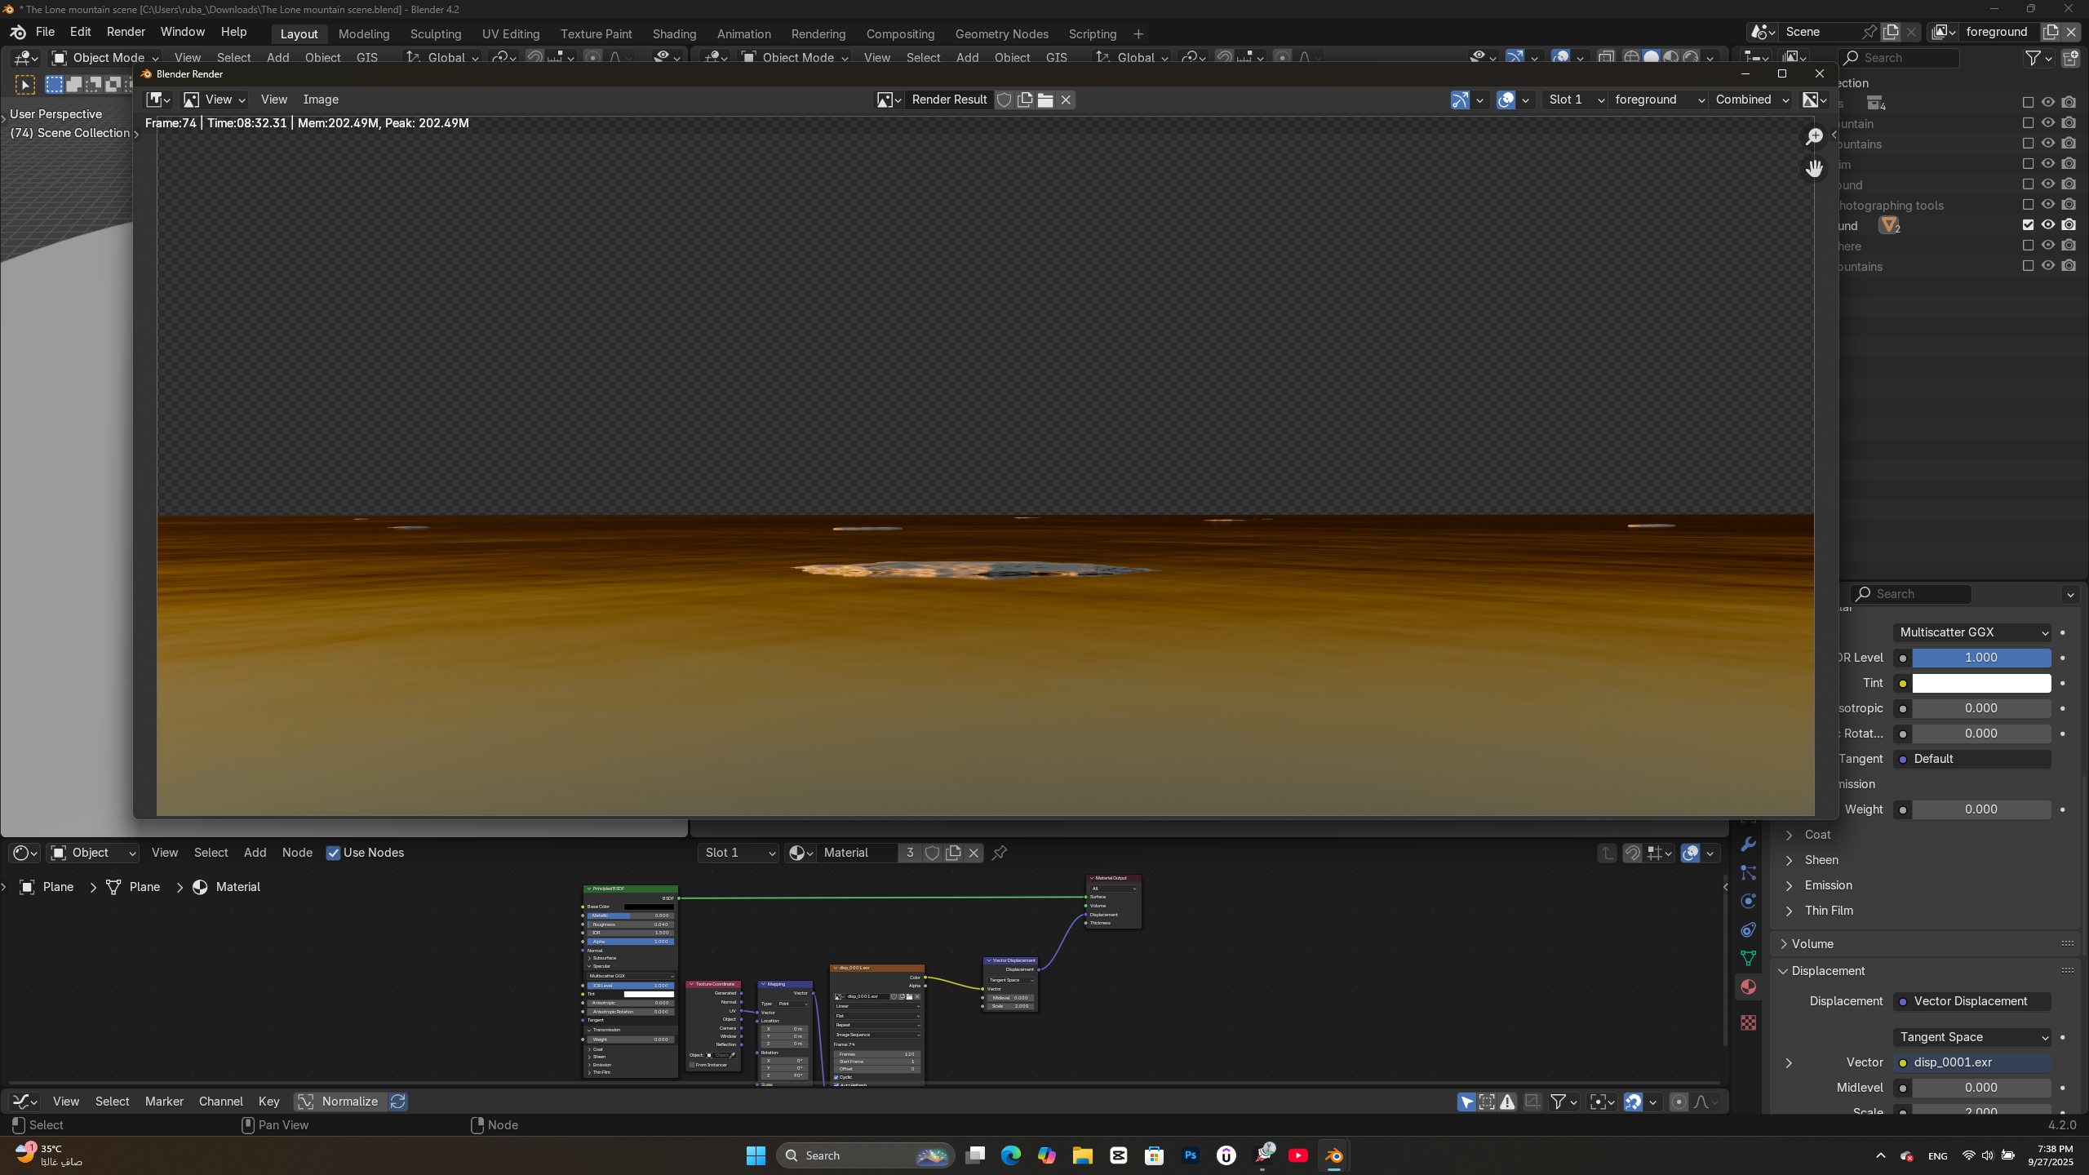The image size is (2089, 1175).
Task: Open the Combined pass dropdown
Action: click(x=1752, y=100)
